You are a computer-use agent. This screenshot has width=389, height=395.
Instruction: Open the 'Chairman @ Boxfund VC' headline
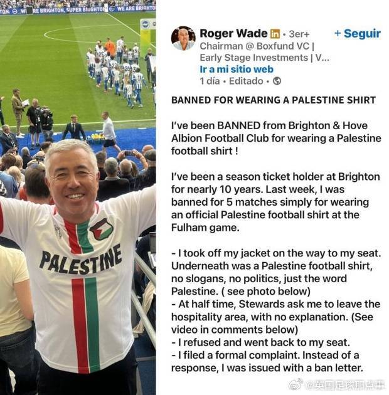[257, 46]
